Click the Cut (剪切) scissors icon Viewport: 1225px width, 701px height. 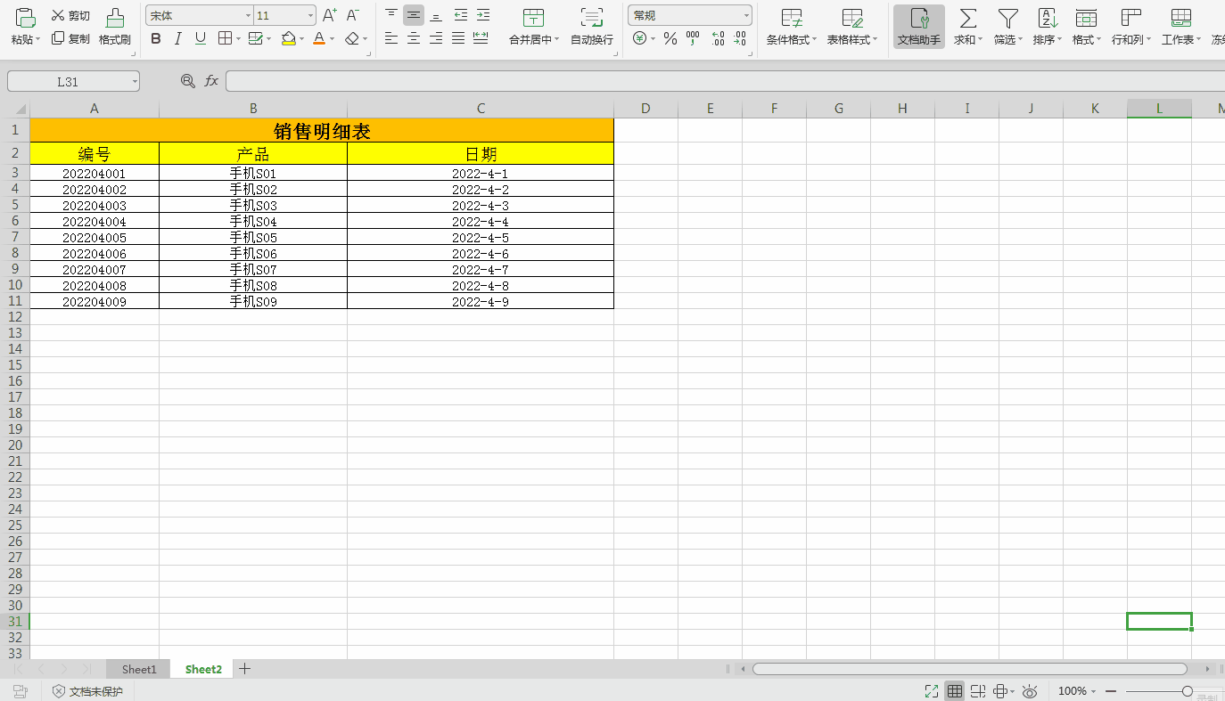[58, 15]
